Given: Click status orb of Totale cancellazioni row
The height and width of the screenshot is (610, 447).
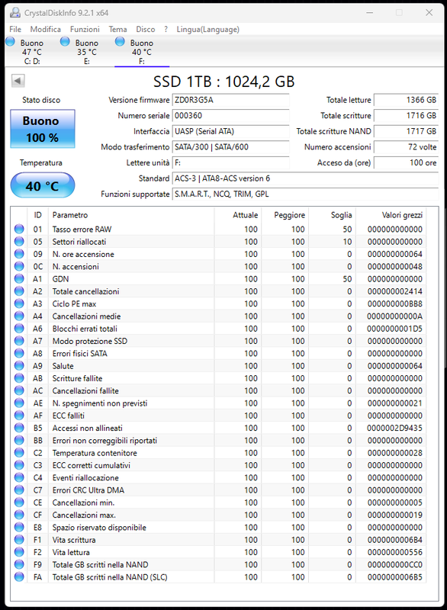Looking at the screenshot, I should (x=19, y=291).
